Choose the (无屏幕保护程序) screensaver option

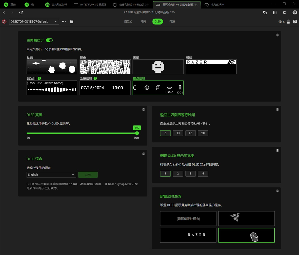pyautogui.click(x=188, y=218)
